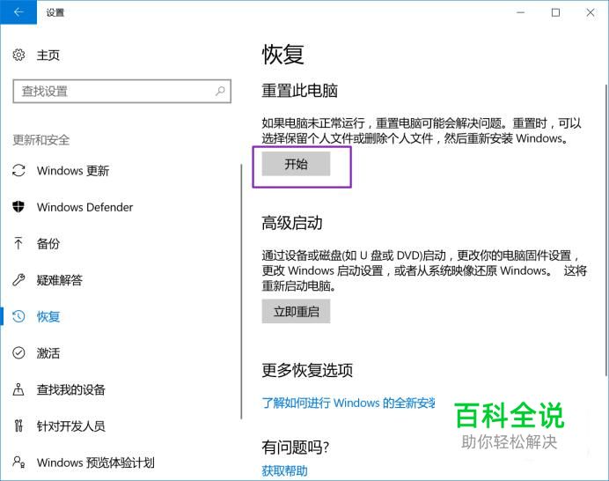Open 针对开发人员 page

70,425
